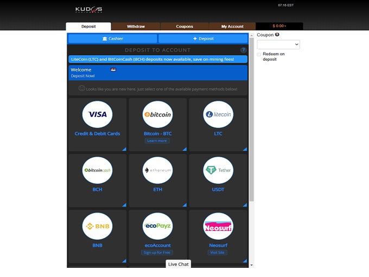This screenshot has width=369, height=277.
Task: Open Live Chat
Action: point(179,264)
